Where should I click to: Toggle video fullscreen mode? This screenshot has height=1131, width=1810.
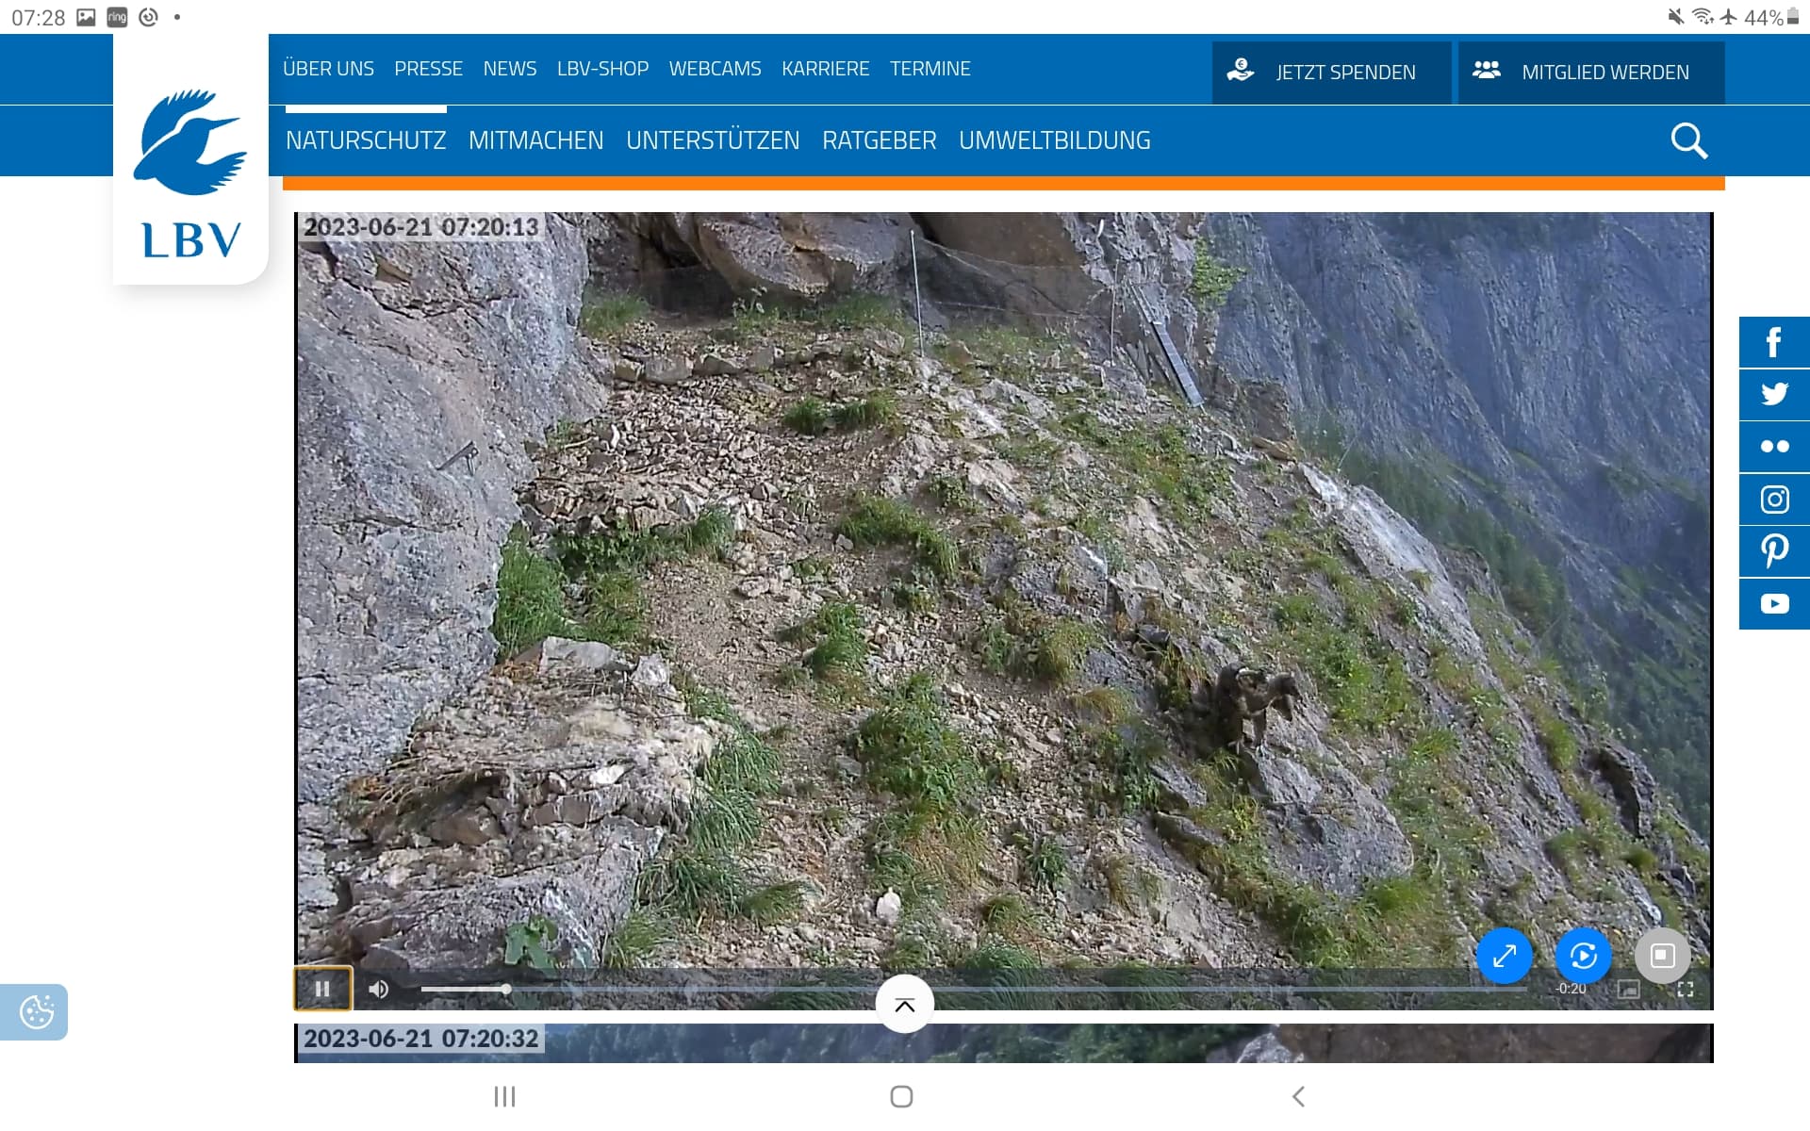tap(1686, 989)
